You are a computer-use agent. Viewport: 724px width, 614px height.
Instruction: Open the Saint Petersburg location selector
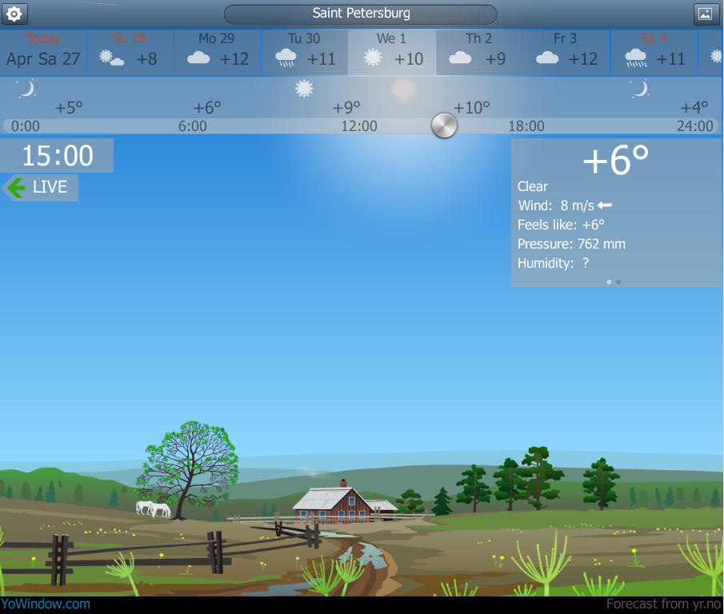[361, 14]
